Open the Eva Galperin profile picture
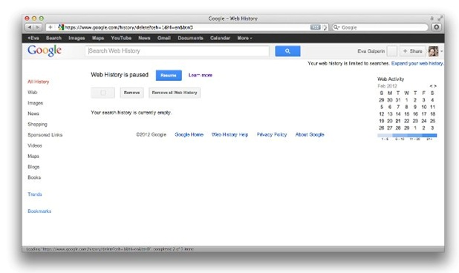Viewport: 459px width, 273px height. coord(433,51)
